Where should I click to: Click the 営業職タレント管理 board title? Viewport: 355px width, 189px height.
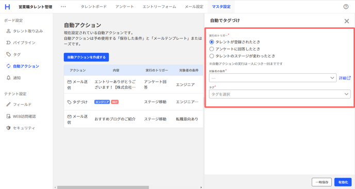[x=35, y=7]
